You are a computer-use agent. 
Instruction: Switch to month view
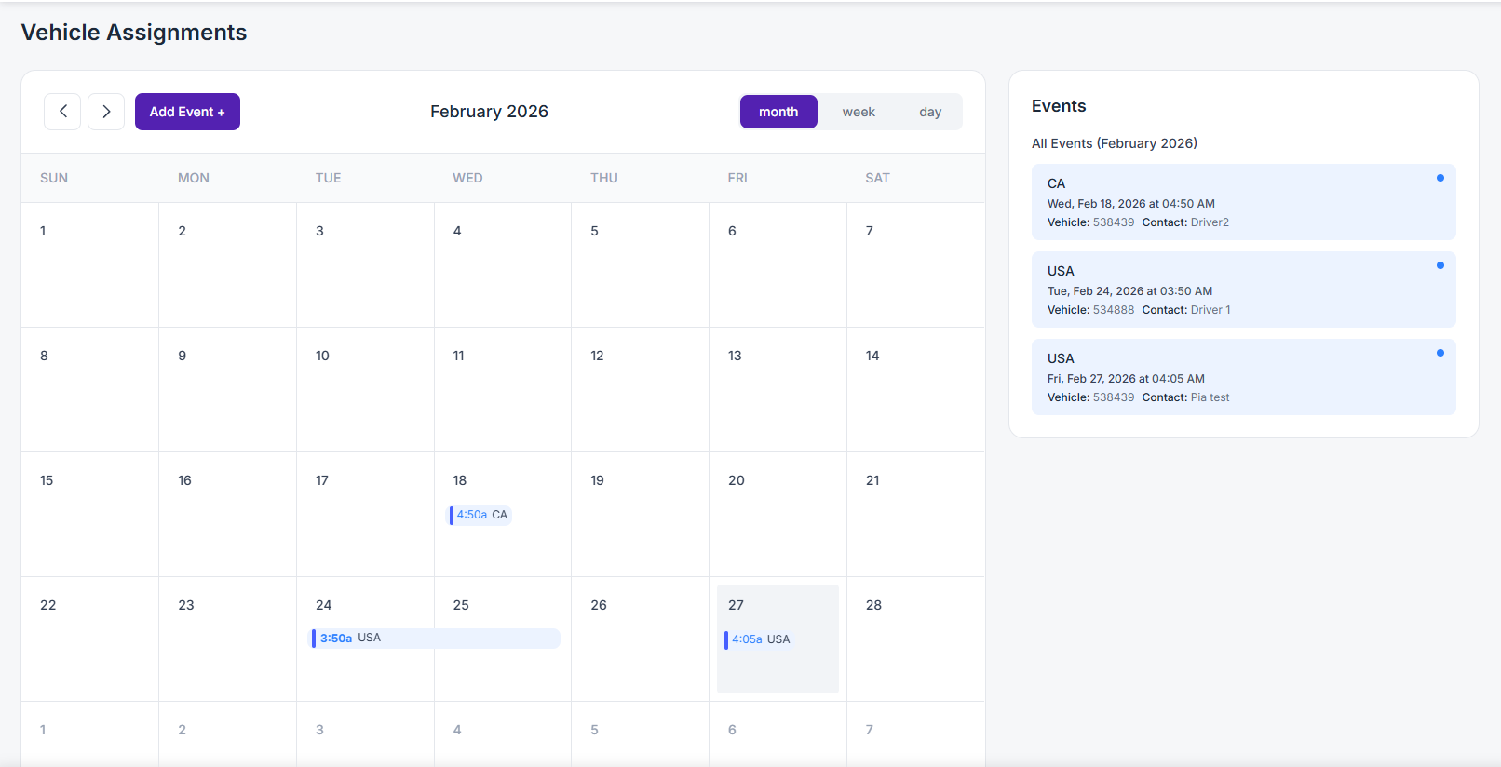tap(778, 112)
